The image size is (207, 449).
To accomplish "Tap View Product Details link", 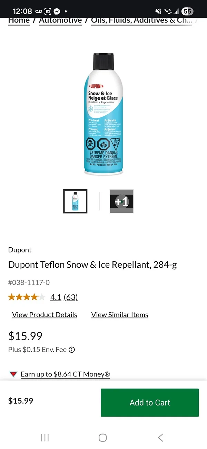I will tap(45, 315).
